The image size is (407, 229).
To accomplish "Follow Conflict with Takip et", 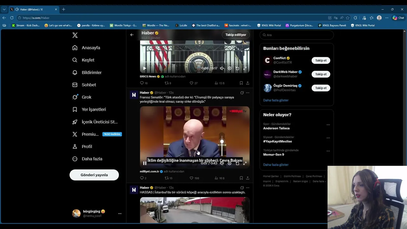I will point(321,60).
